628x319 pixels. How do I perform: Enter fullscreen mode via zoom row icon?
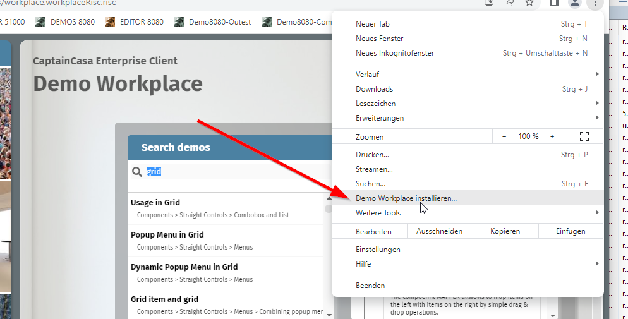[x=584, y=136]
